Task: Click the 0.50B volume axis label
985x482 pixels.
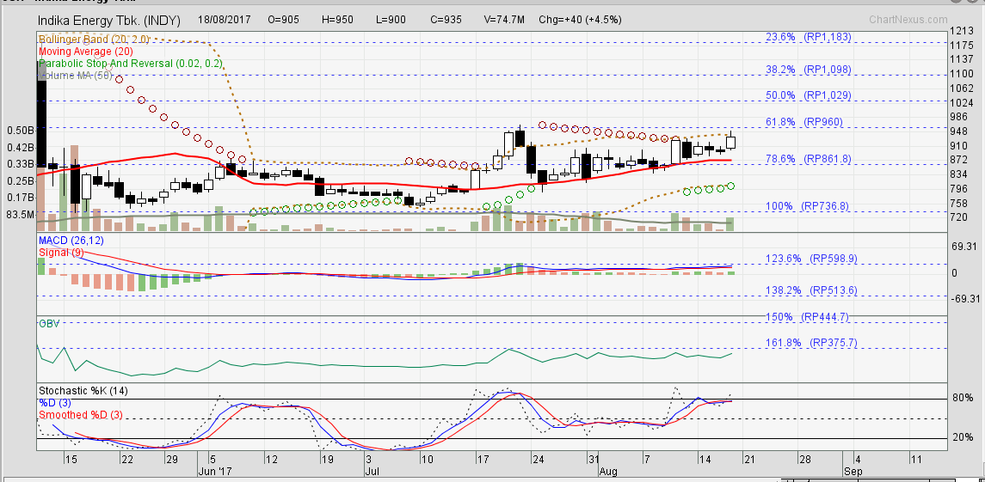Action: point(20,131)
